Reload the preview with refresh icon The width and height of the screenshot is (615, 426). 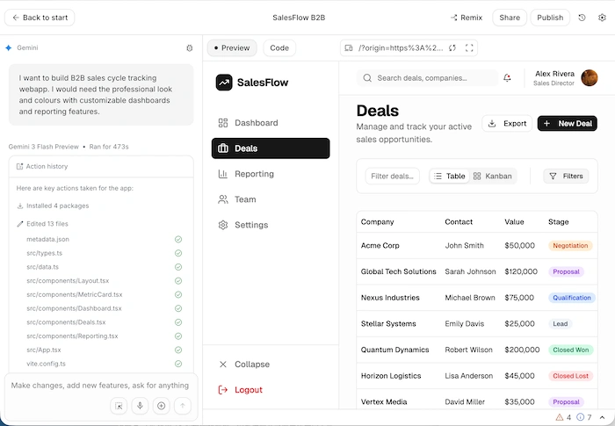pos(452,48)
